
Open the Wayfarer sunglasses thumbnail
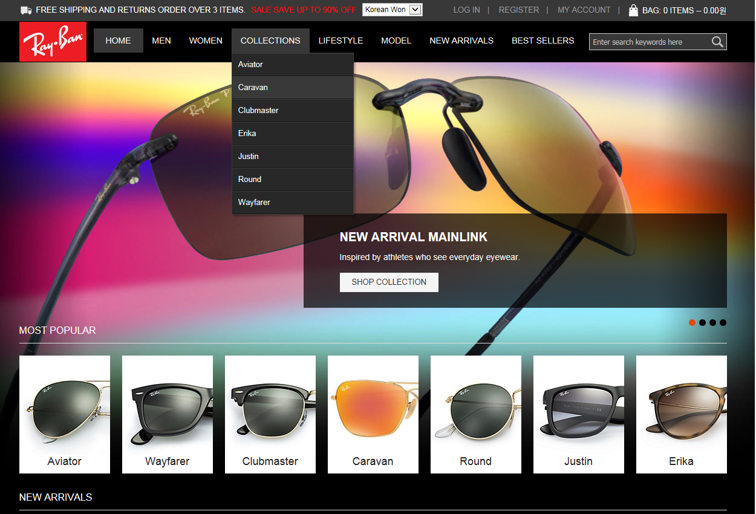click(168, 414)
